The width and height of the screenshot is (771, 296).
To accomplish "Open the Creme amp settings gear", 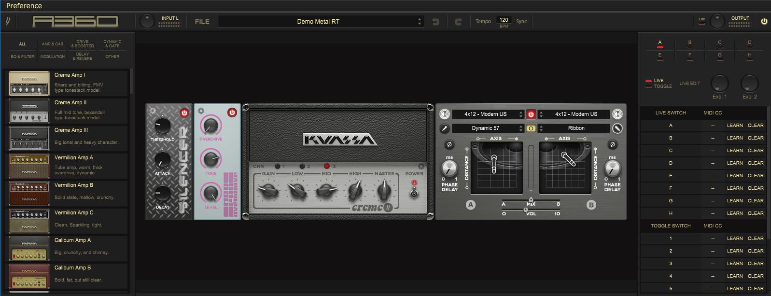I will (421, 167).
